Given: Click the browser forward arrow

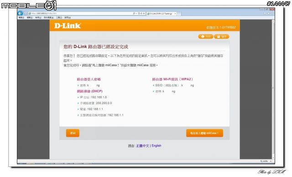Looking at the screenshot, I should tap(26, 14).
